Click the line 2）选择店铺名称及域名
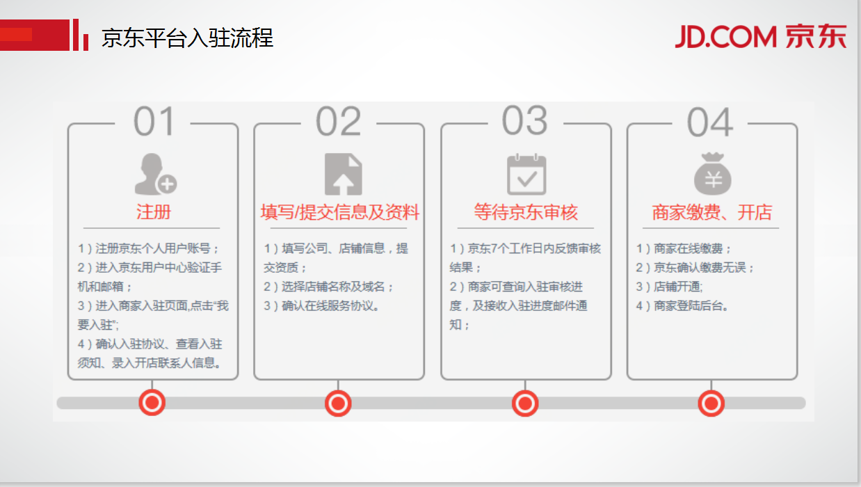 click(329, 287)
